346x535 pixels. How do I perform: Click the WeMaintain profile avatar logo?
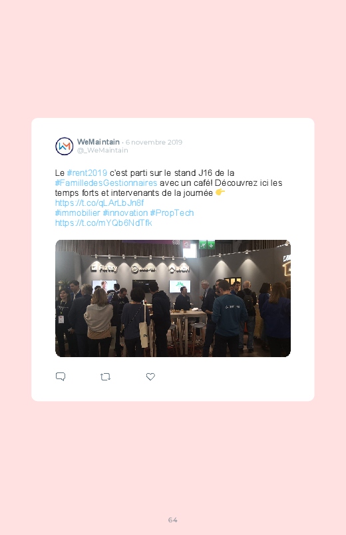tap(65, 147)
